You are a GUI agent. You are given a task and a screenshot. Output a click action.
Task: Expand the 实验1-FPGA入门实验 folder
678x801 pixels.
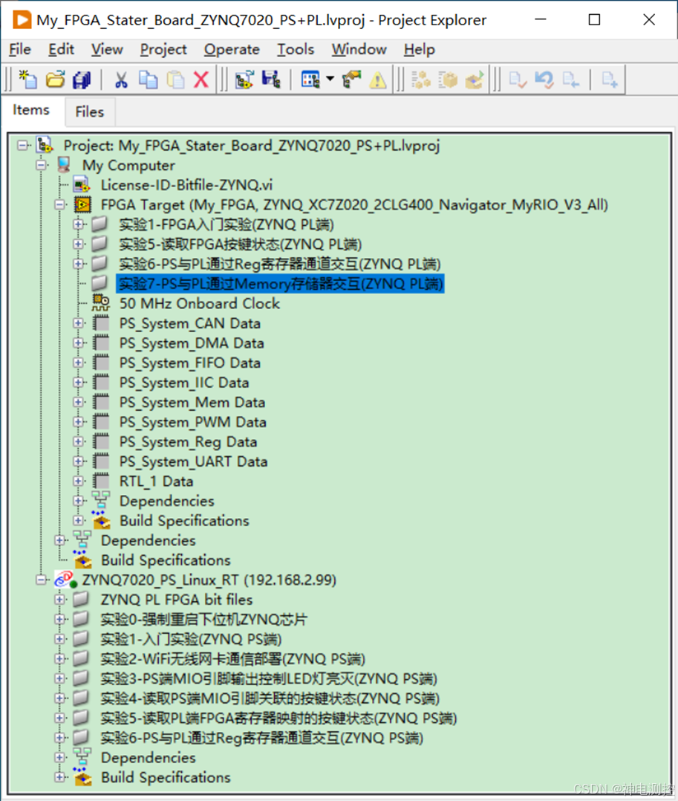[79, 224]
